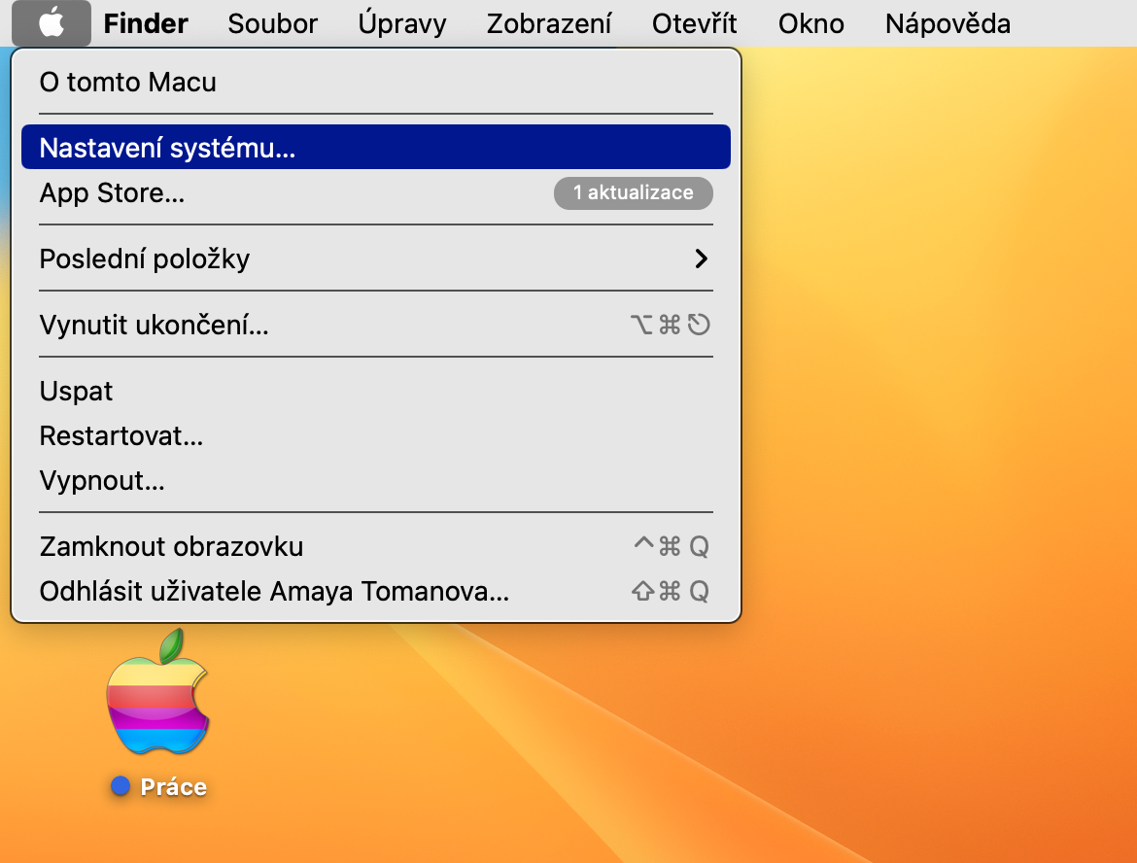Click the blue tag dot beside Práce

click(x=121, y=786)
